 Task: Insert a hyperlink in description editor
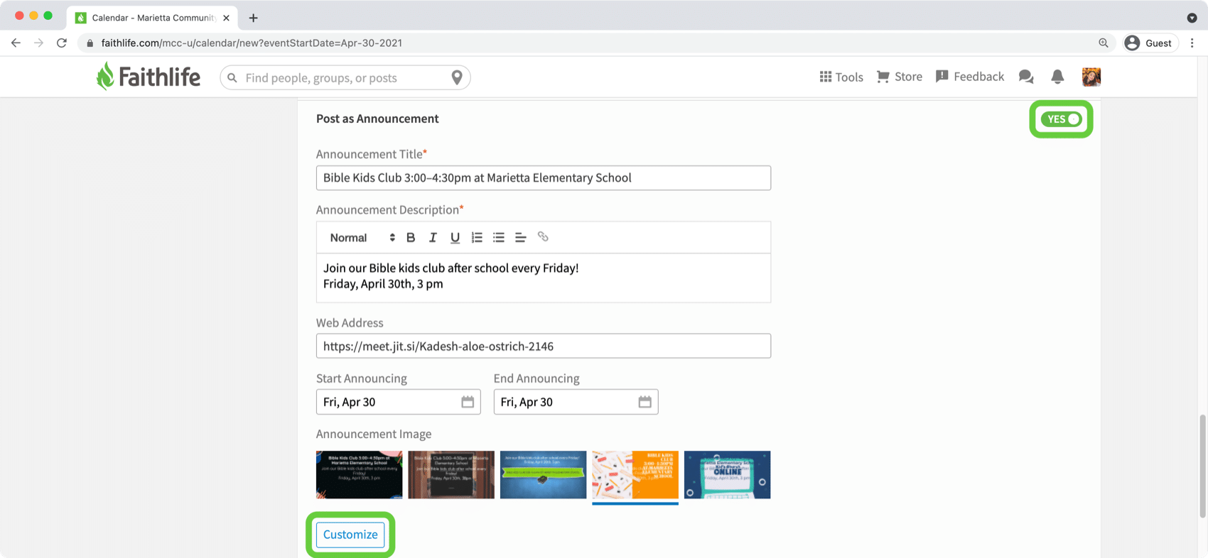(x=543, y=237)
